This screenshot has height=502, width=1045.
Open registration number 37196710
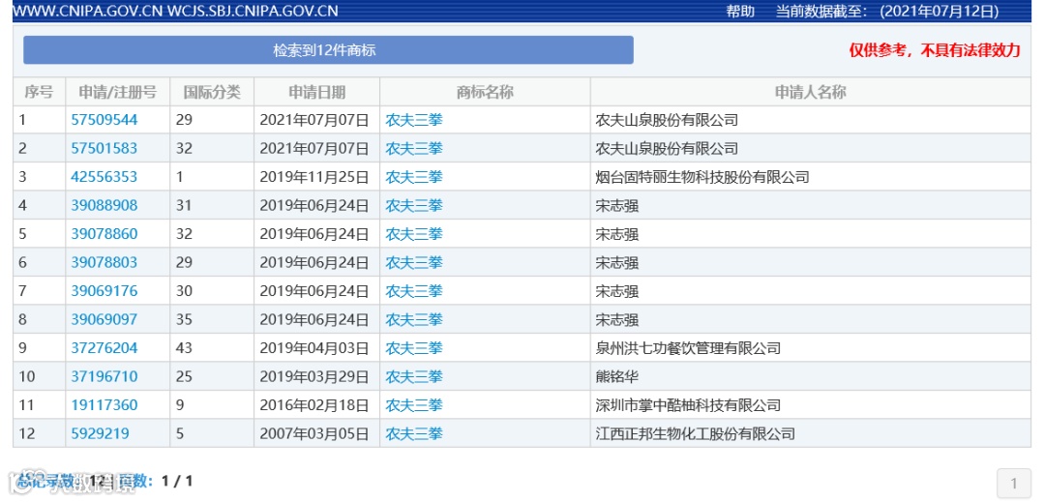pos(104,377)
